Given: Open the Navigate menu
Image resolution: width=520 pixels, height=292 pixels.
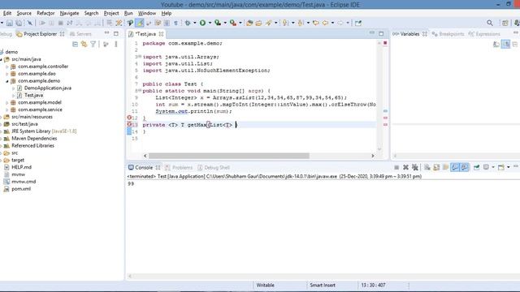Looking at the screenshot, I should [x=69, y=13].
